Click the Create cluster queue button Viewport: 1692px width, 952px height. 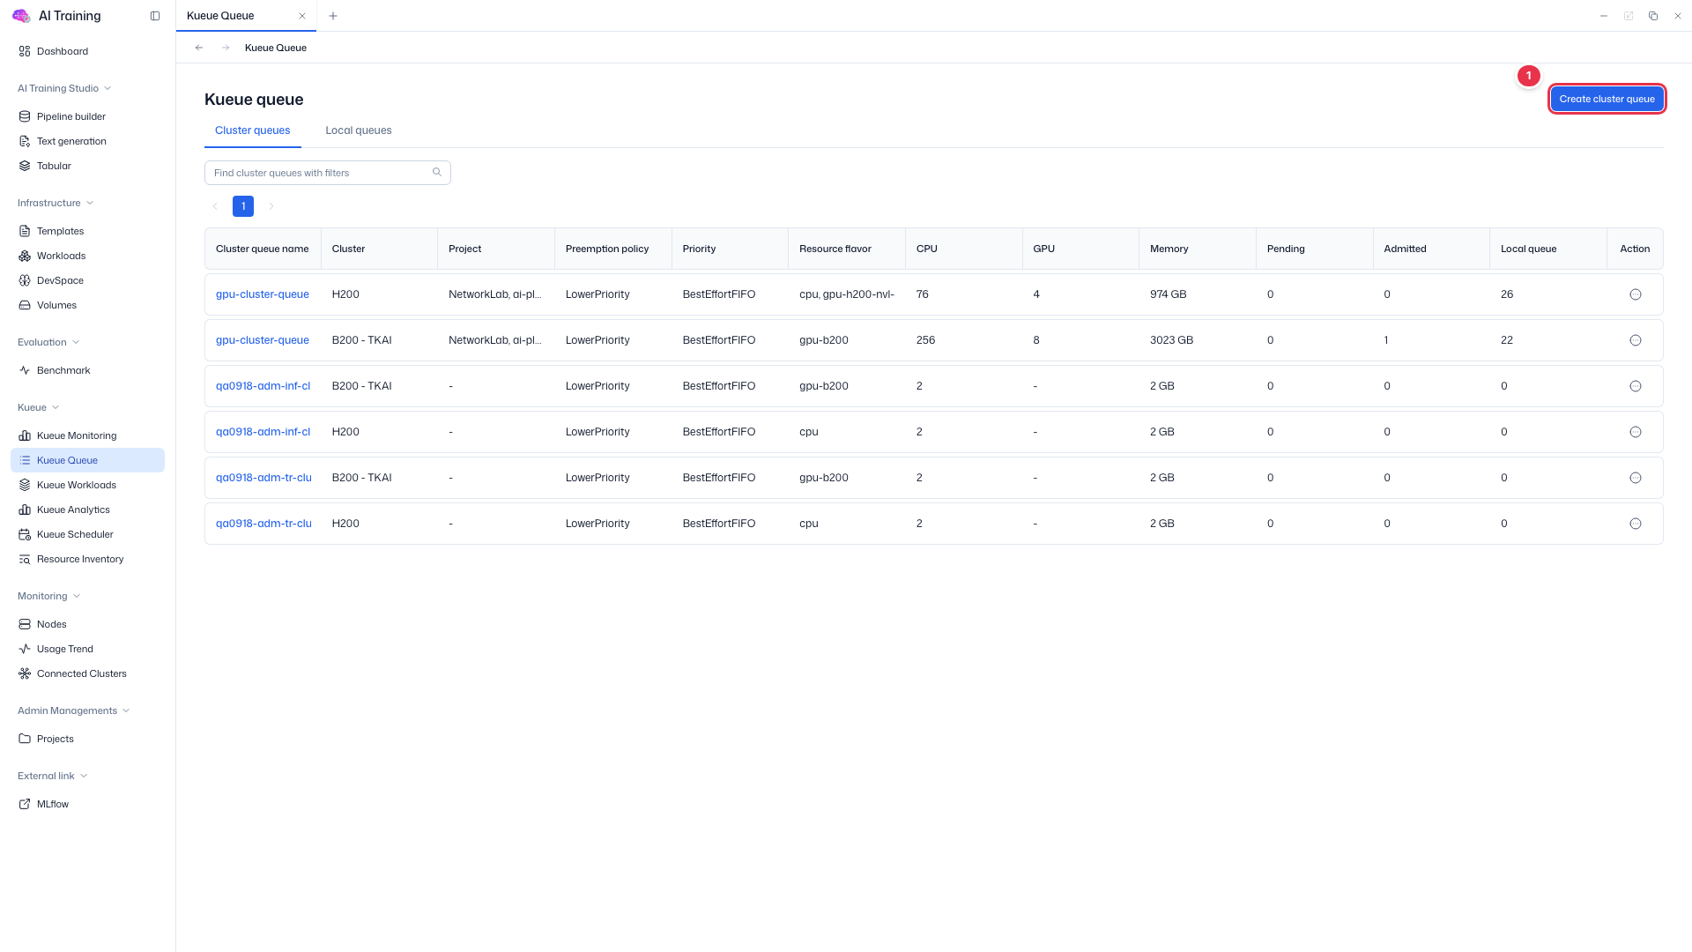click(1607, 99)
